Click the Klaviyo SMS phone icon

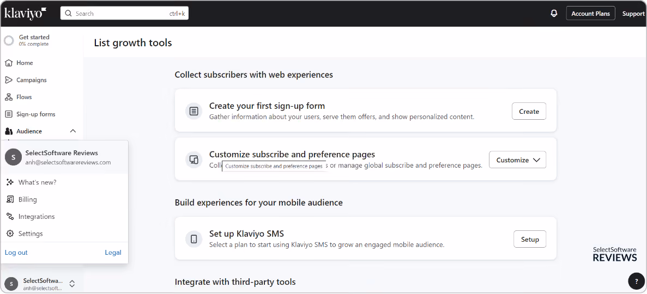(194, 239)
